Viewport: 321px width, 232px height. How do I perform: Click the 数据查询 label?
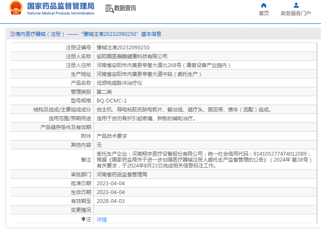[125, 8]
